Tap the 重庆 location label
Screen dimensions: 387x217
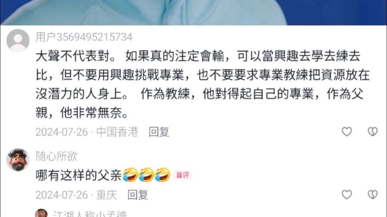[106, 195]
